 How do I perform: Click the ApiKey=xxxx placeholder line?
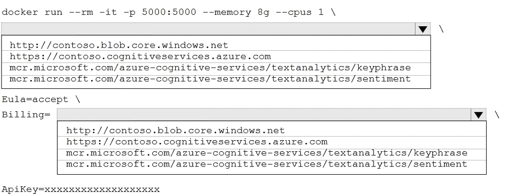[81, 189]
